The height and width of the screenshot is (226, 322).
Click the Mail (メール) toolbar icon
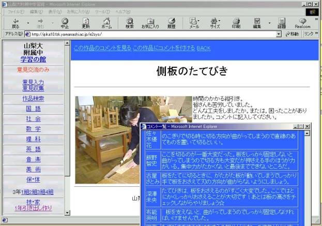point(194,23)
